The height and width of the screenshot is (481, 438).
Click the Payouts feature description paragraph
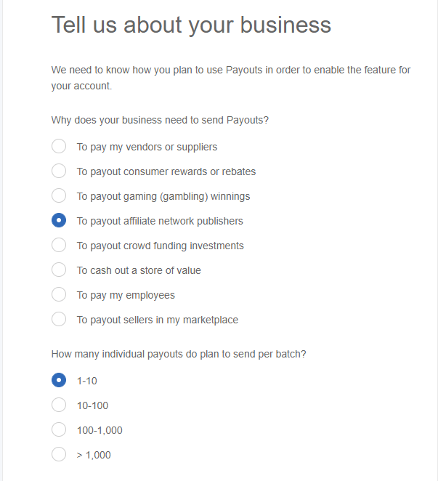coord(231,77)
